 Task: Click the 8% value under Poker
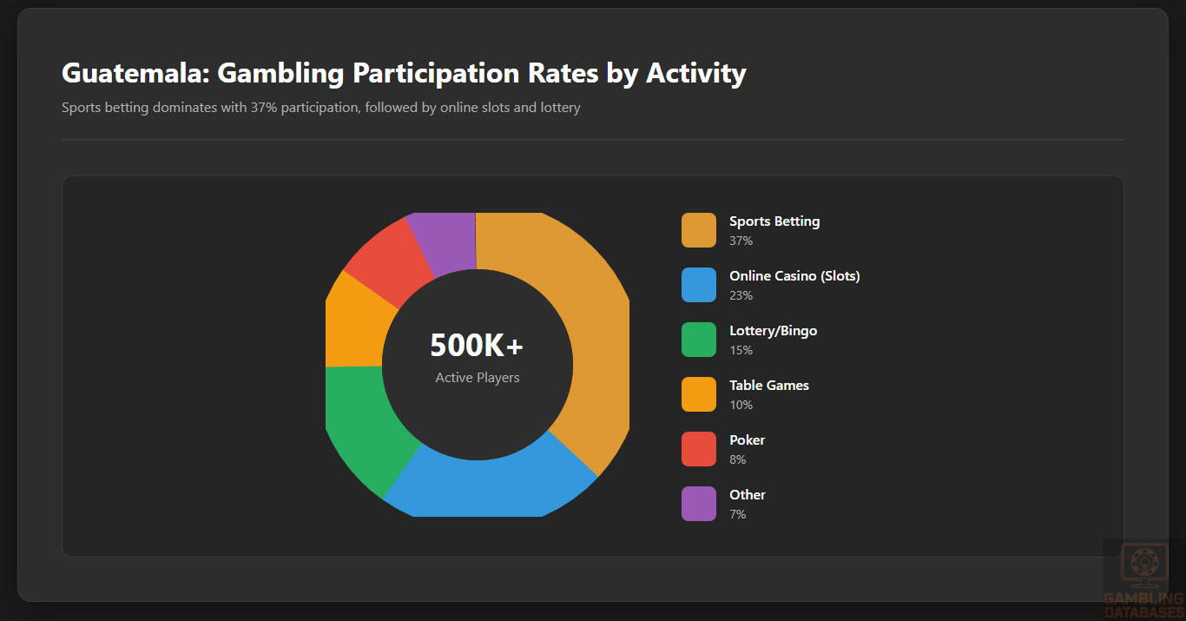click(738, 459)
